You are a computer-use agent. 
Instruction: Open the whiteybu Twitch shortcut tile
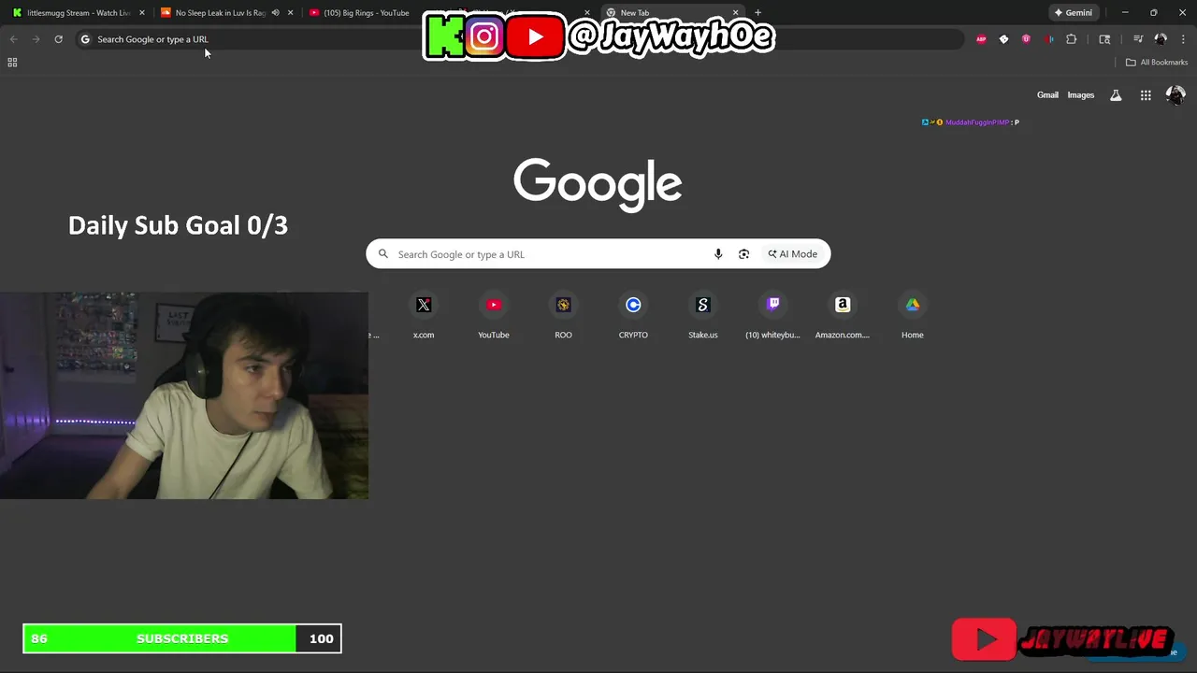[x=772, y=316]
